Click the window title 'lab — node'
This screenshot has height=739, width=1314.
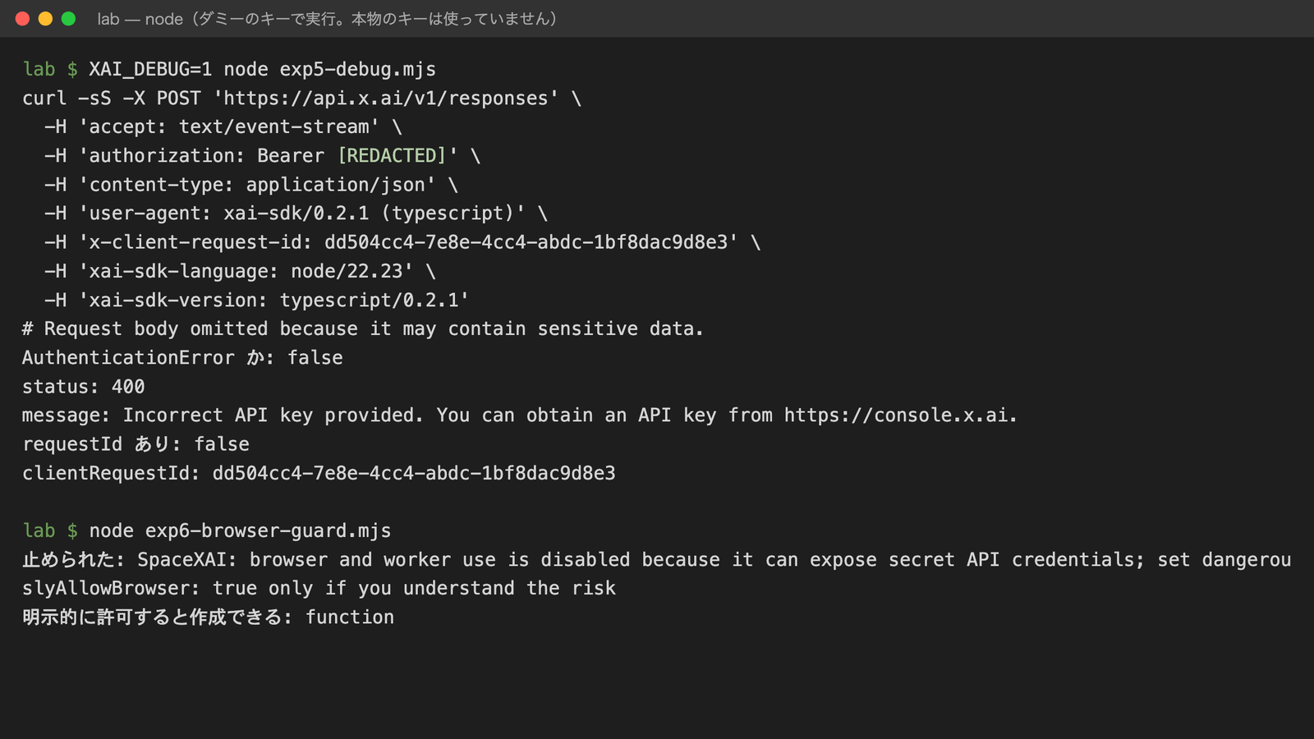click(140, 18)
